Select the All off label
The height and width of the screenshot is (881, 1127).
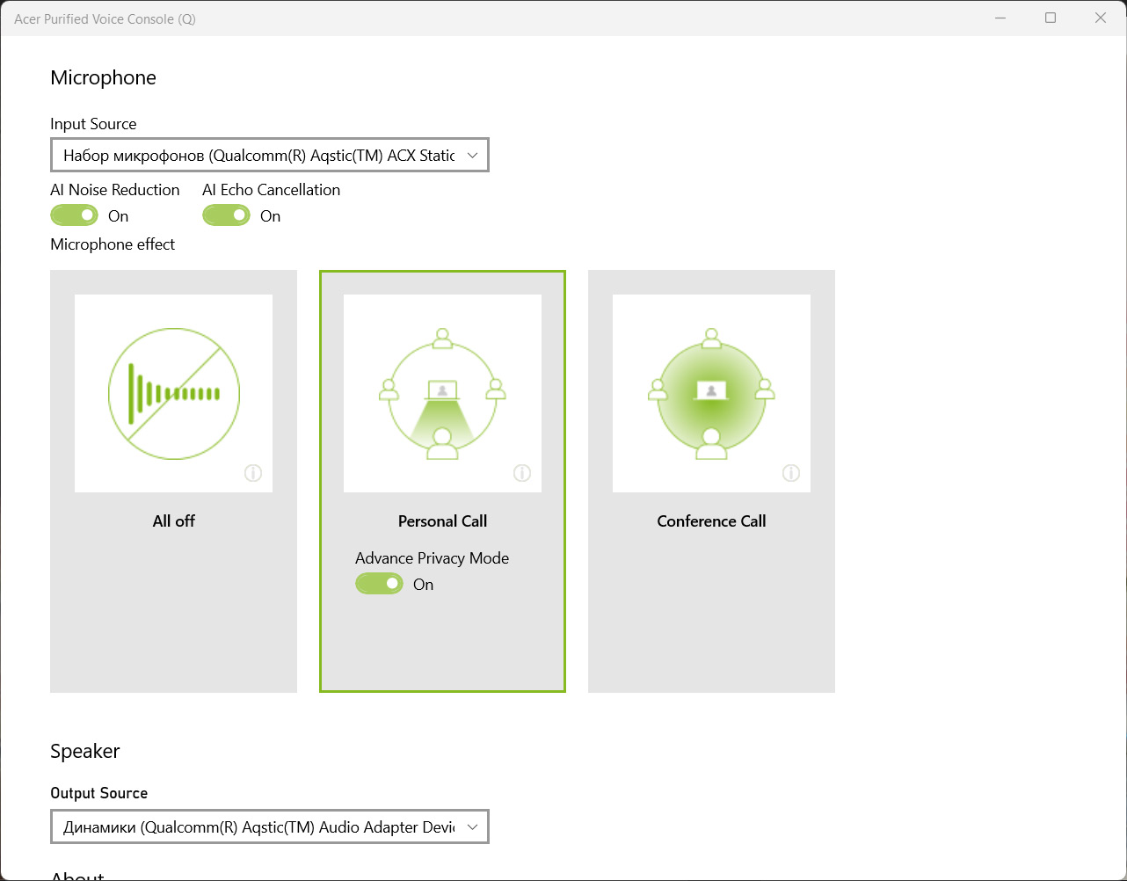coord(174,521)
